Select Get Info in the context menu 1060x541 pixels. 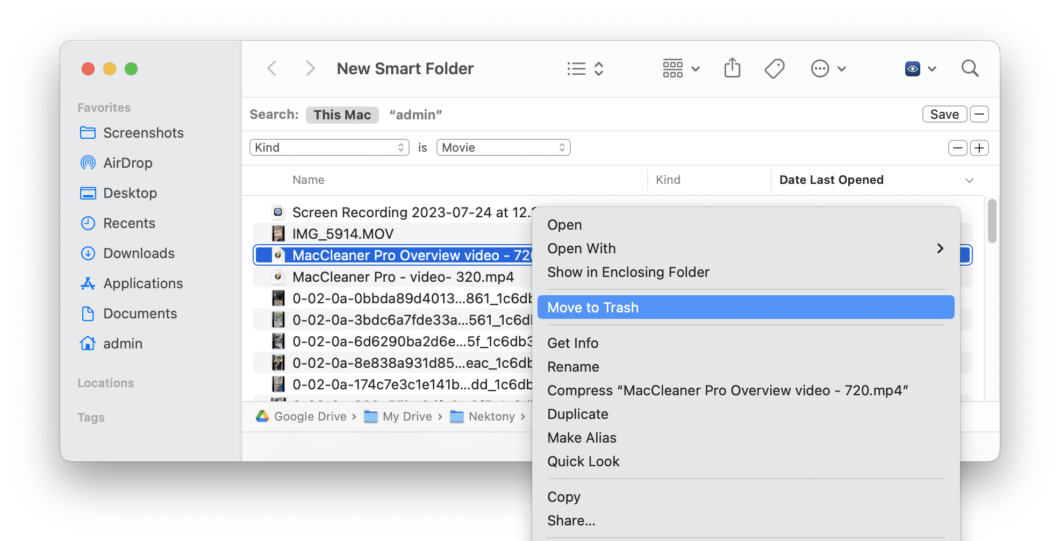(572, 343)
